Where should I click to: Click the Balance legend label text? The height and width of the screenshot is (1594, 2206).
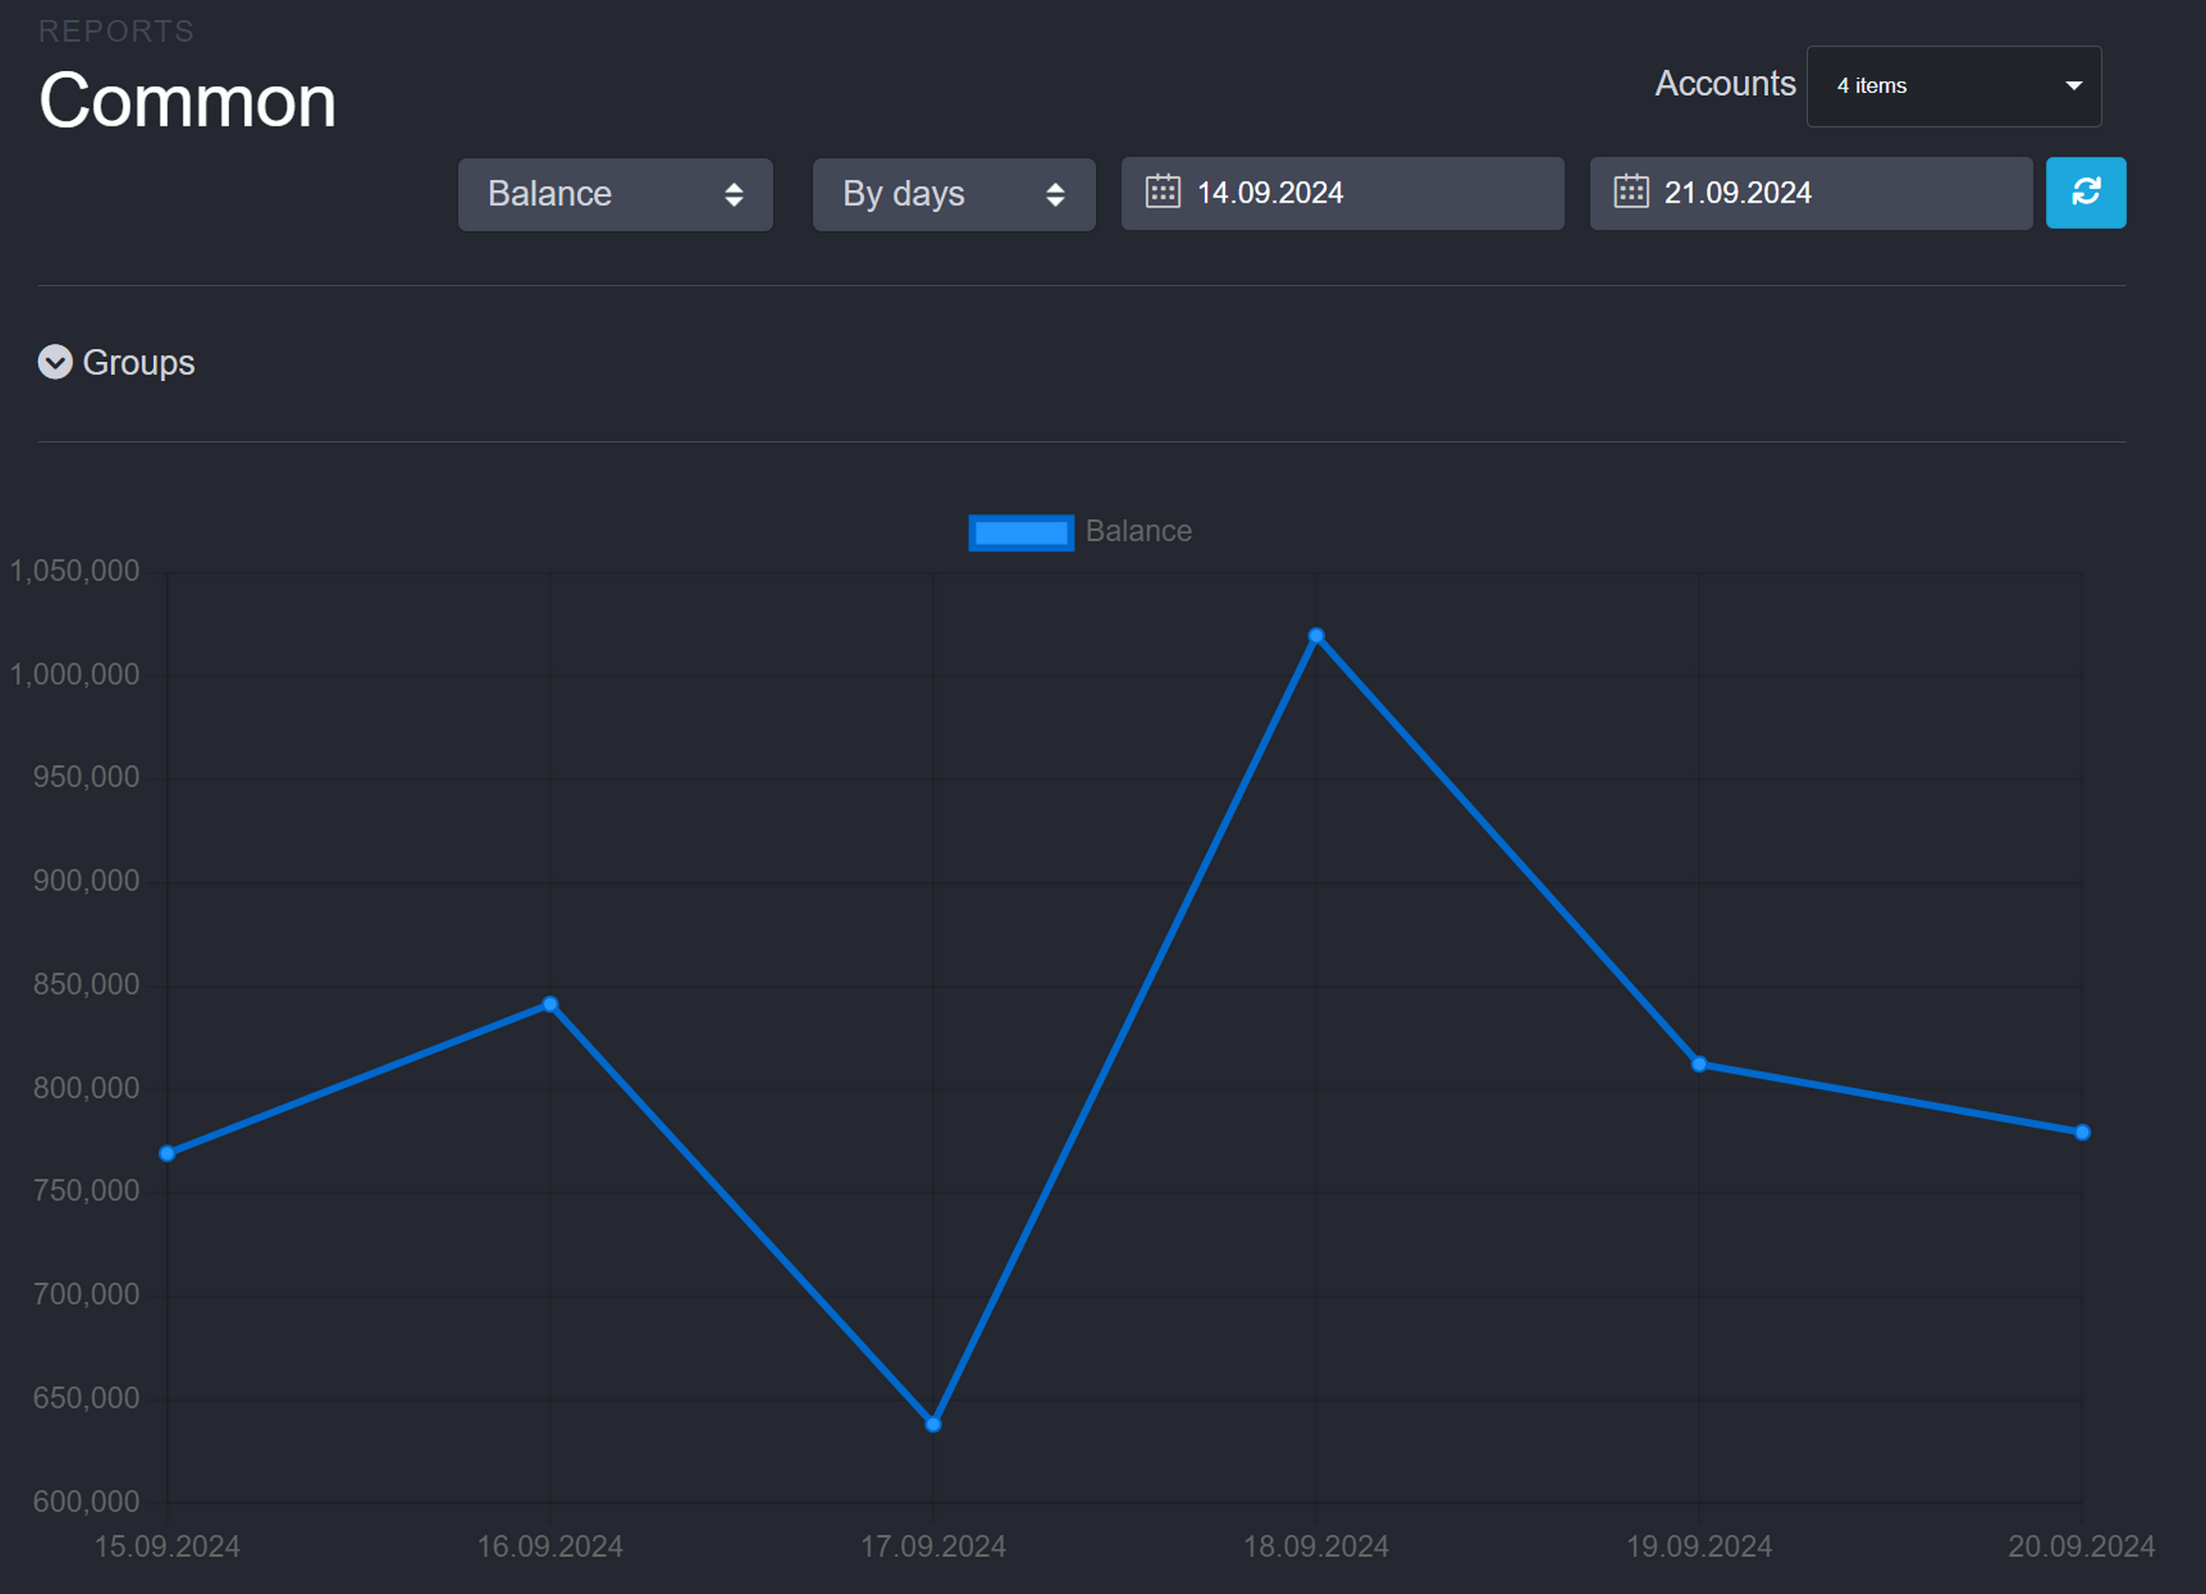[x=1138, y=531]
